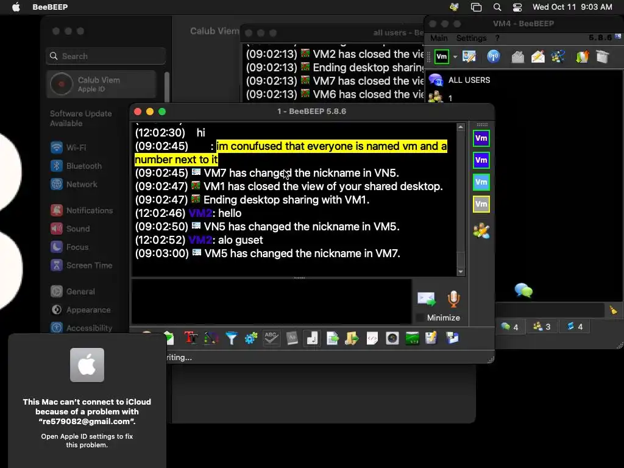Image resolution: width=624 pixels, height=468 pixels.
Task: Click the gray mailbox icon in VM4 toolbar
Action: pos(518,57)
